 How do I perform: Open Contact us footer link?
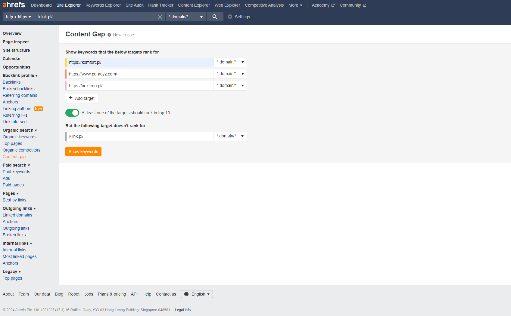[x=166, y=294]
